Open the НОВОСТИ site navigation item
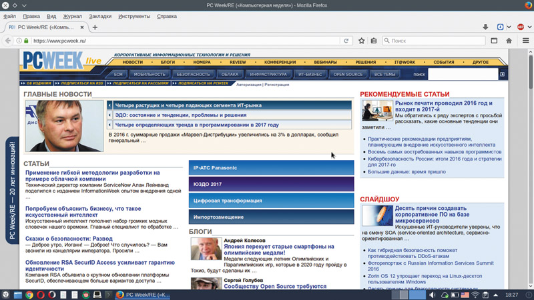 (x=133, y=62)
